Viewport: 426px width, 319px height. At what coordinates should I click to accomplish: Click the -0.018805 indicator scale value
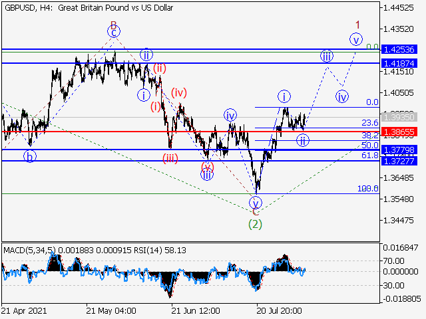(402, 299)
